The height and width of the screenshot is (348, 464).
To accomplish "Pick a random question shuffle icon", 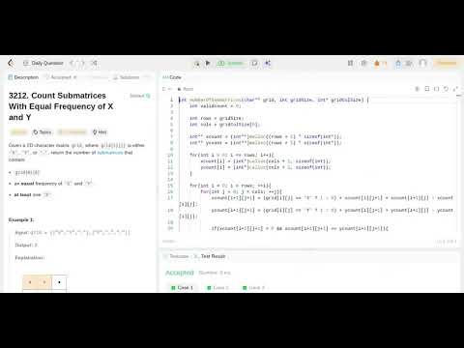I will click(x=94, y=63).
